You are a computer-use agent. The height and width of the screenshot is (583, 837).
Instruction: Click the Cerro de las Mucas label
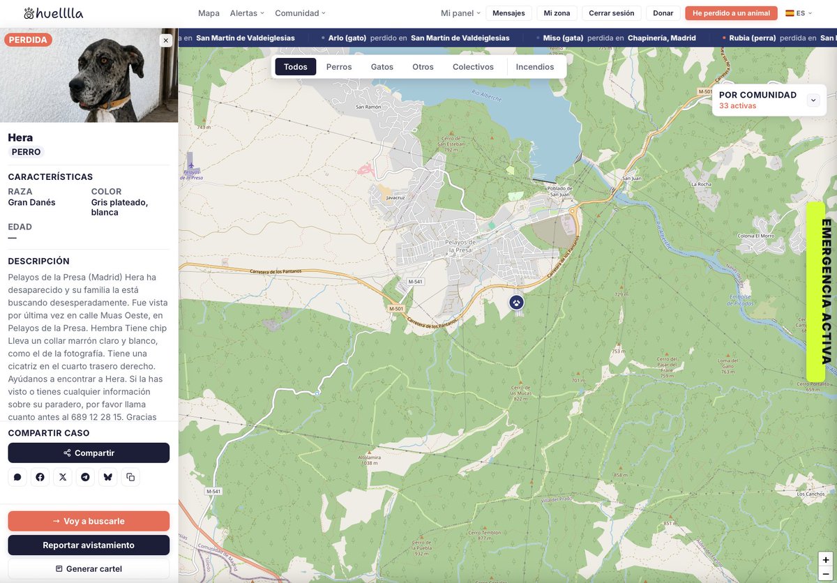pos(520,393)
